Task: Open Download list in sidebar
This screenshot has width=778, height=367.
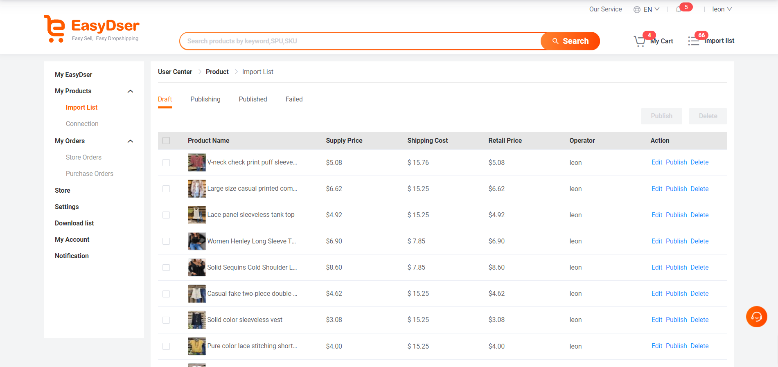Action: click(x=74, y=223)
